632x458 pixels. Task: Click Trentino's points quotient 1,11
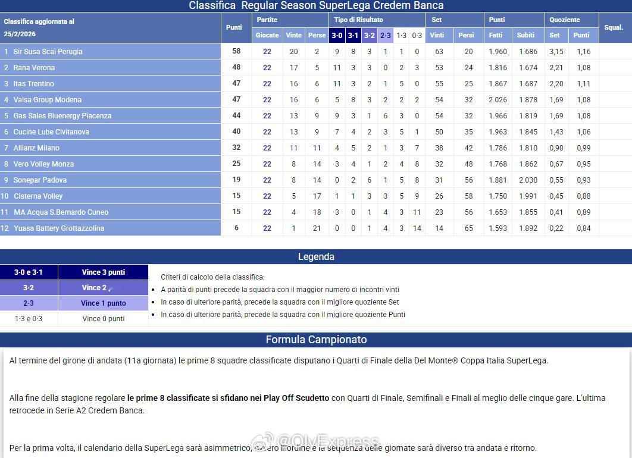tap(584, 84)
